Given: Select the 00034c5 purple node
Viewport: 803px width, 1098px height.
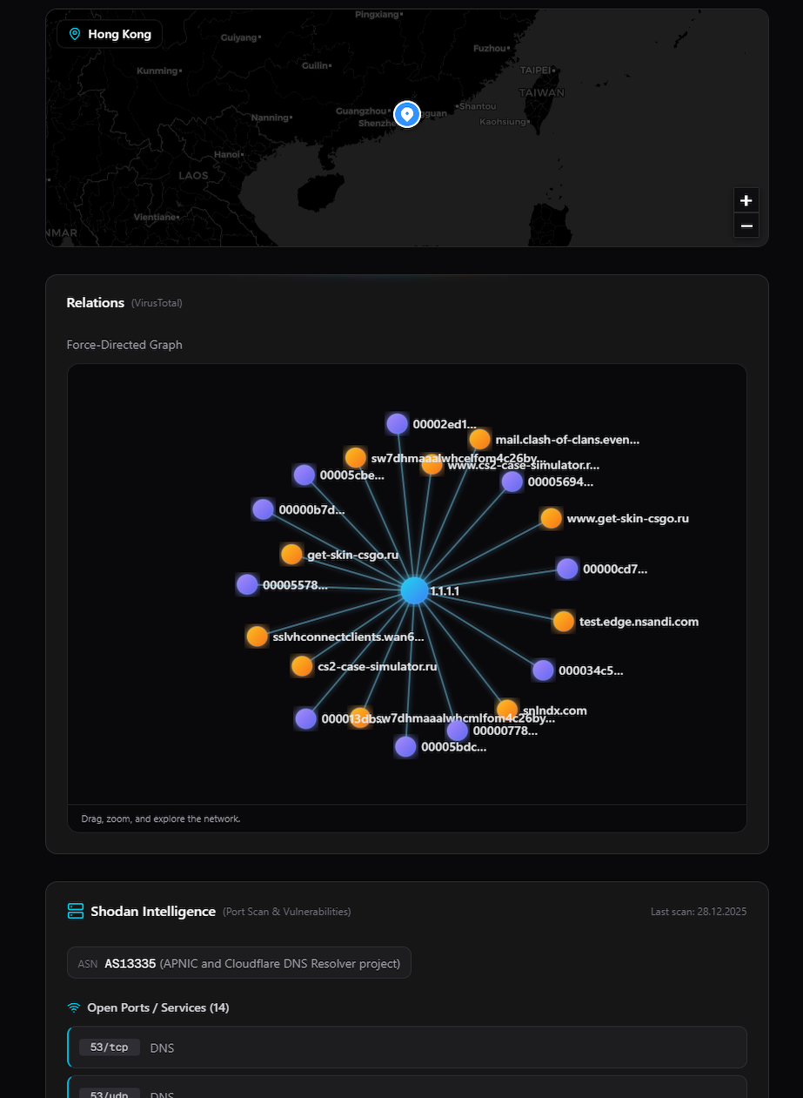Looking at the screenshot, I should tap(543, 670).
